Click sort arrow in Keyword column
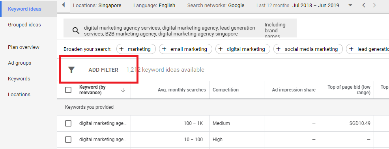Image resolution: width=389 pixels, height=149 pixels. (x=123, y=90)
